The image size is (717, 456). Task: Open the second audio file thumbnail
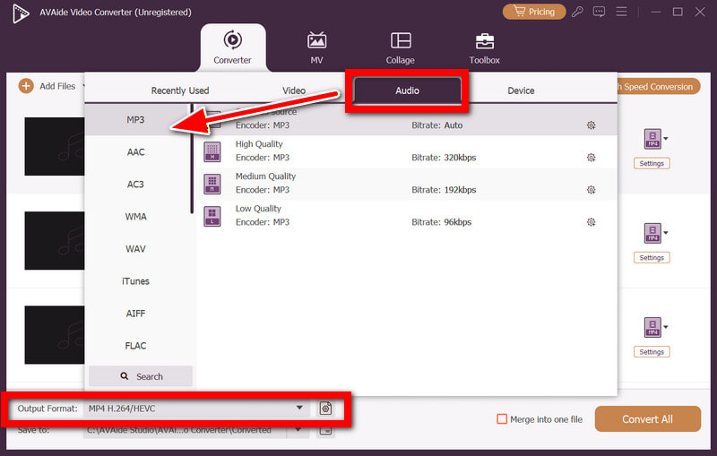pyautogui.click(x=55, y=240)
